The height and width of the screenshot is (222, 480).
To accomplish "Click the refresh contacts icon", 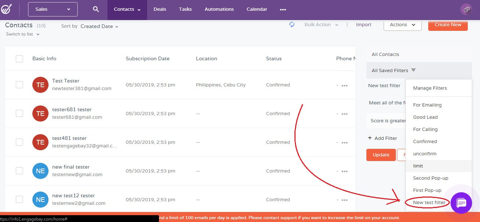I will [x=292, y=25].
